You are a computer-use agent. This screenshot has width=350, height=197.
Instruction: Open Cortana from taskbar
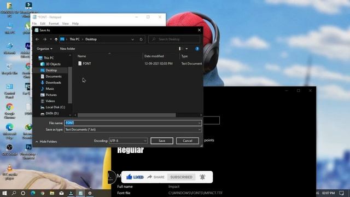point(23,193)
